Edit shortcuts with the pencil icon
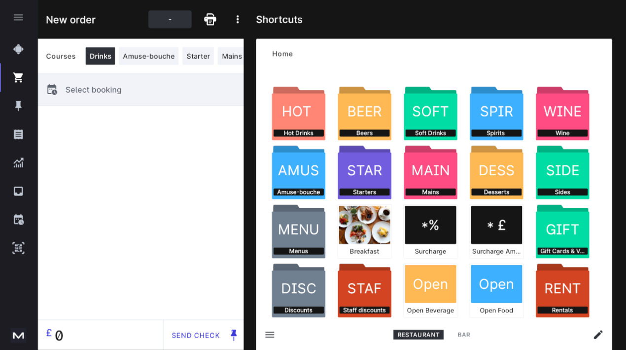Image resolution: width=626 pixels, height=350 pixels. [598, 334]
